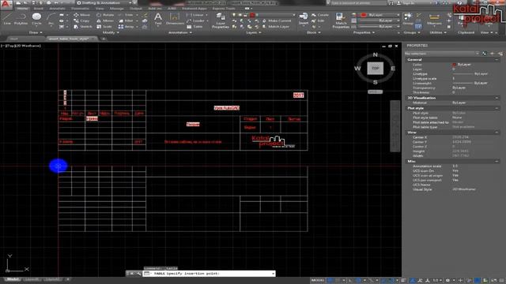
Task: Open the Manage ribbon tab
Action: pos(117,9)
